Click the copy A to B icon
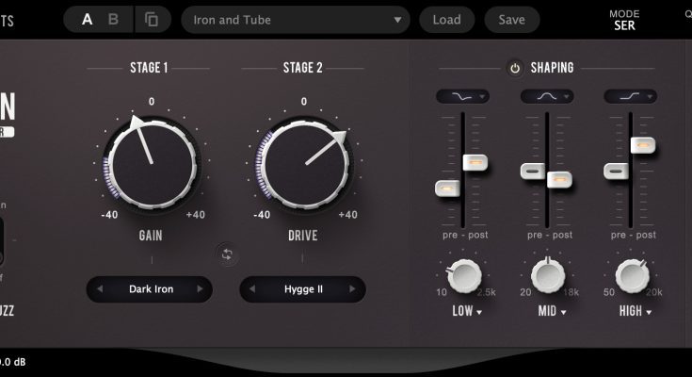 tap(152, 19)
